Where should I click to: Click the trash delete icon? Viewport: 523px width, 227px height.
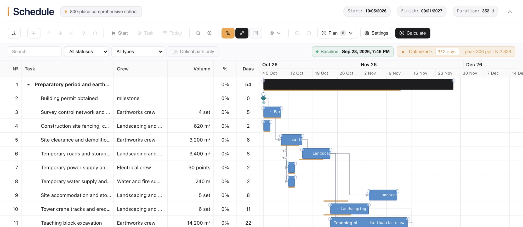(x=95, y=33)
